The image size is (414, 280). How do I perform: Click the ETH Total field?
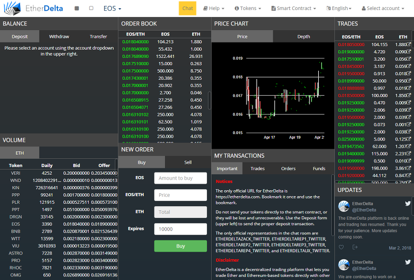click(180, 212)
